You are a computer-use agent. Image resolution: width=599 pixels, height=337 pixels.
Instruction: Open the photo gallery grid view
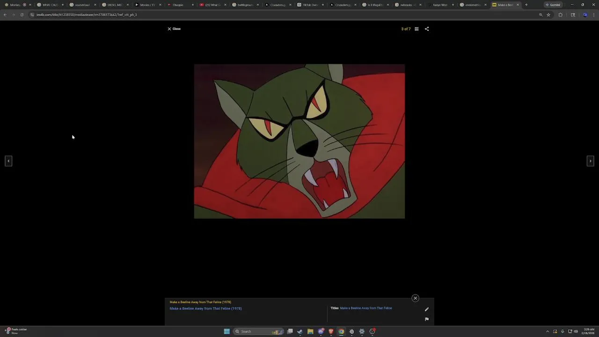[416, 29]
